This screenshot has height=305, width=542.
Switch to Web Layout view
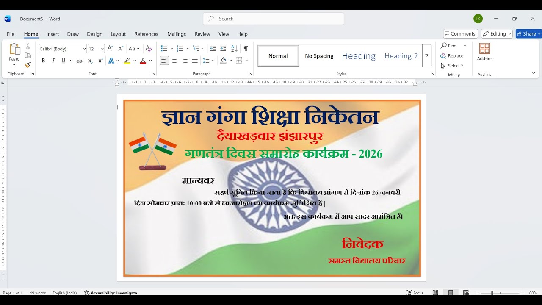(x=466, y=293)
